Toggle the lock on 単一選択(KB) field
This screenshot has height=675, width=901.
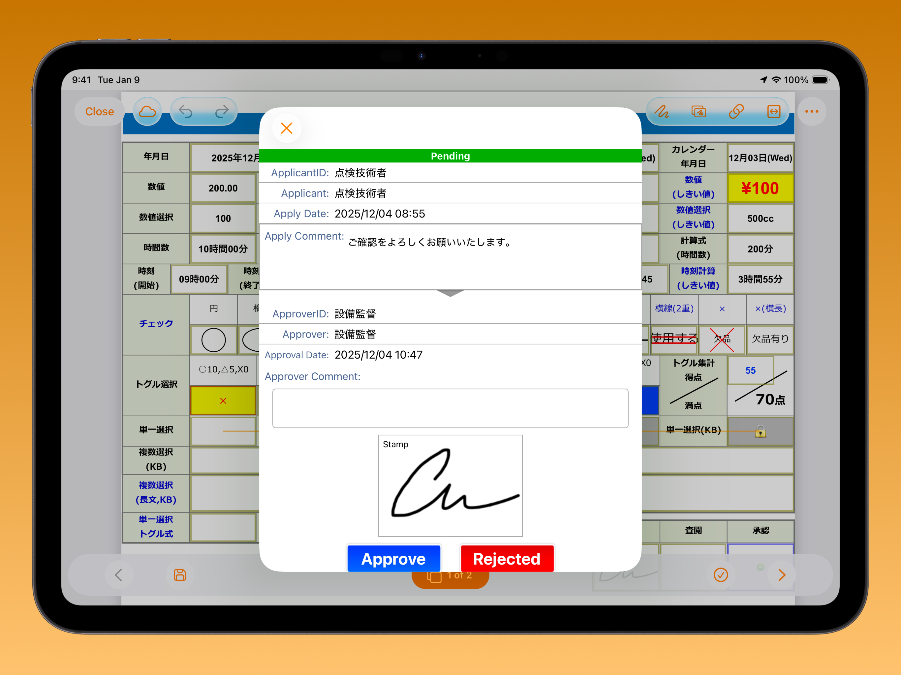(761, 431)
